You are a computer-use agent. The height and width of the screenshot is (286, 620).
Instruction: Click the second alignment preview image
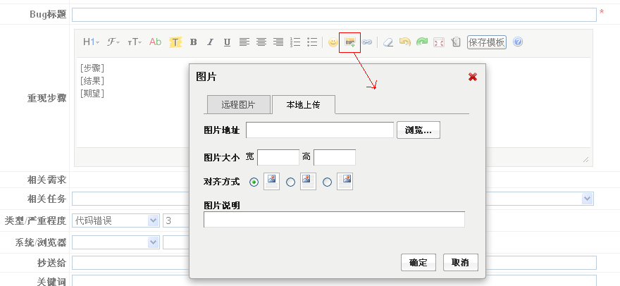308,181
